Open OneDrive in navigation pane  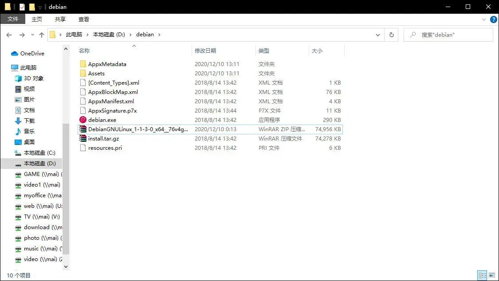point(28,53)
